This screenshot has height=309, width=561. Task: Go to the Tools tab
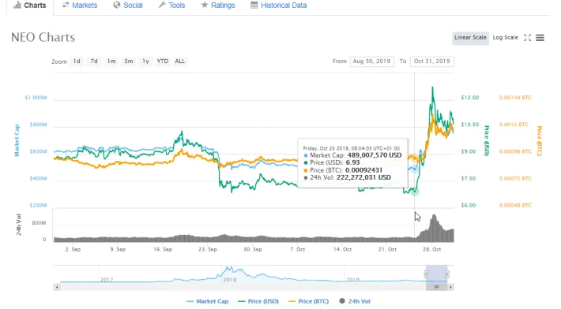click(x=171, y=6)
